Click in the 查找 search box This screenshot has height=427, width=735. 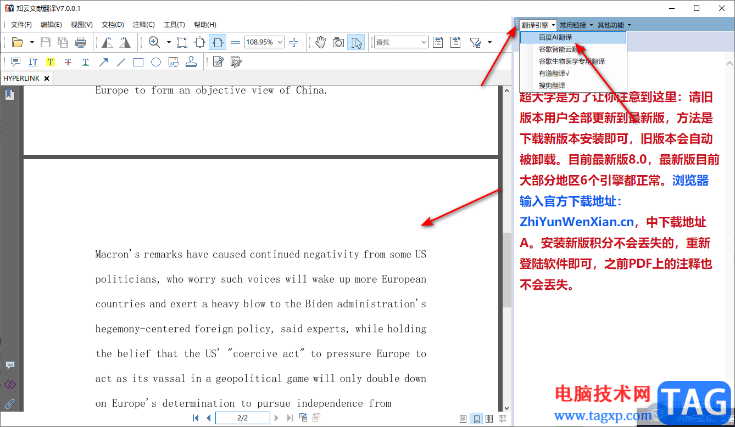[x=397, y=42]
